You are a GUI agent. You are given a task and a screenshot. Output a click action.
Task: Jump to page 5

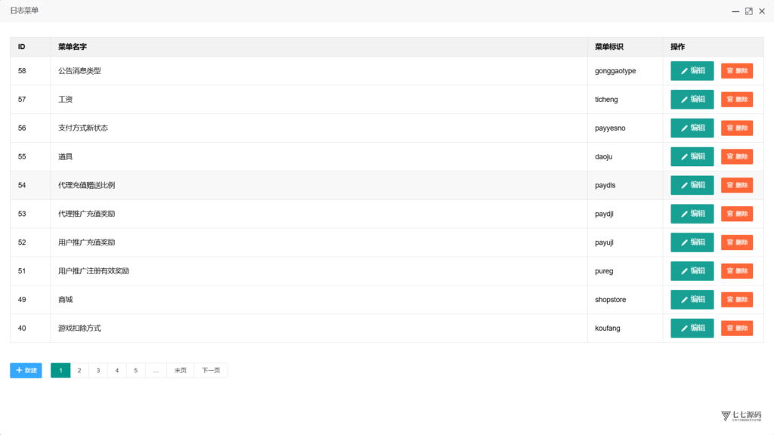tap(136, 370)
